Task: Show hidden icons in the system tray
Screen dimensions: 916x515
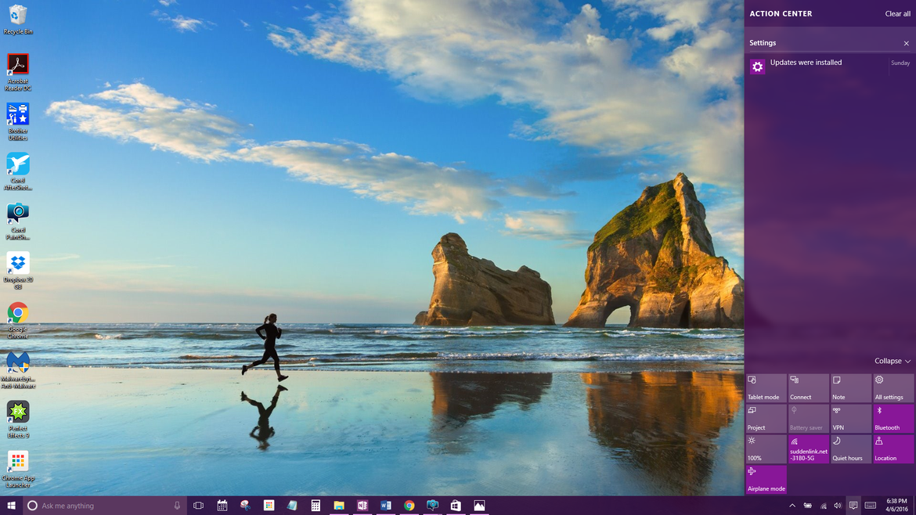Action: [x=792, y=505]
